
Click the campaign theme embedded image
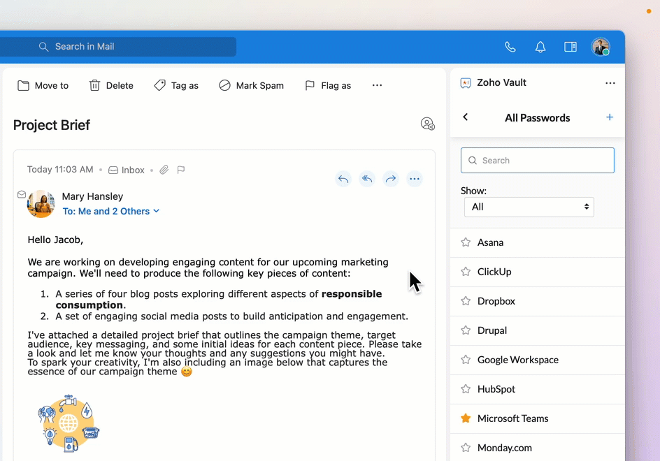(69, 423)
